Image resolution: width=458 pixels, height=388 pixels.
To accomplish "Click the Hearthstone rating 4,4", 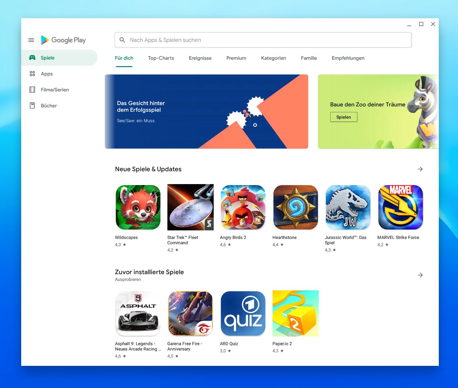I will (x=278, y=245).
